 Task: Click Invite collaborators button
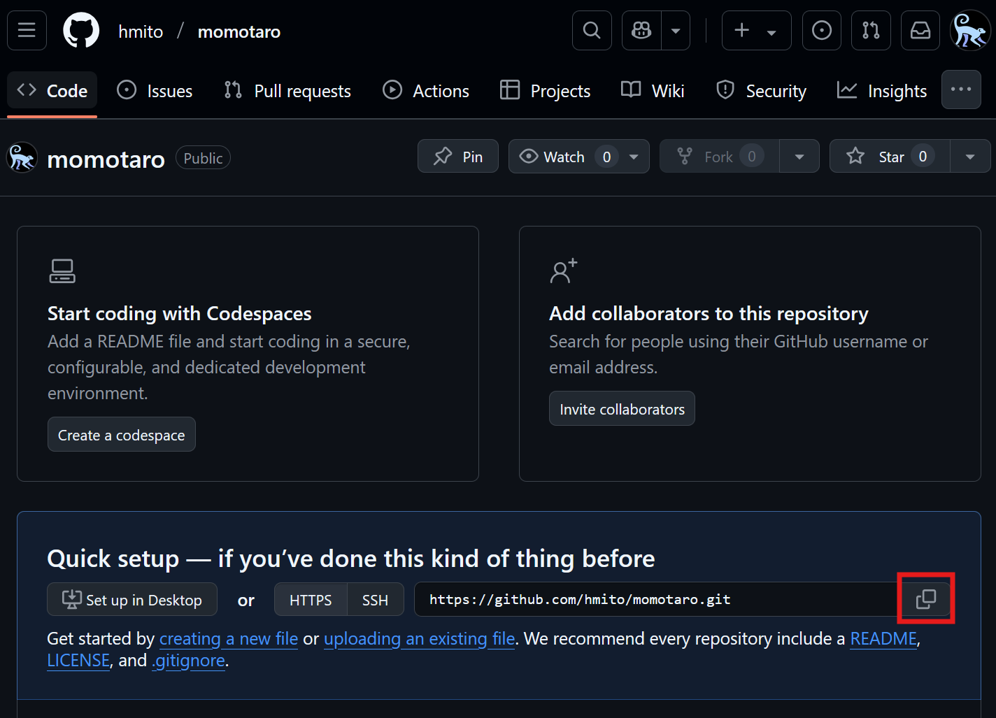pyautogui.click(x=622, y=408)
